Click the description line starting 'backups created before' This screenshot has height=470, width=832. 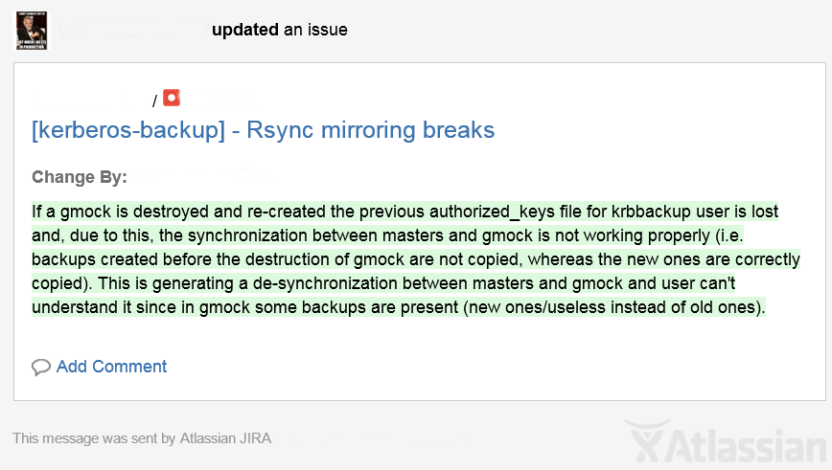coord(415,259)
